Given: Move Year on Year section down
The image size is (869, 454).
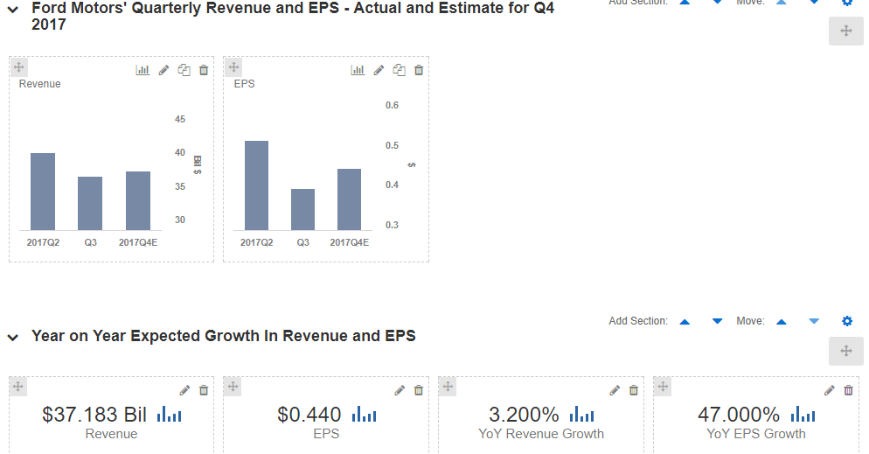Looking at the screenshot, I should [814, 322].
